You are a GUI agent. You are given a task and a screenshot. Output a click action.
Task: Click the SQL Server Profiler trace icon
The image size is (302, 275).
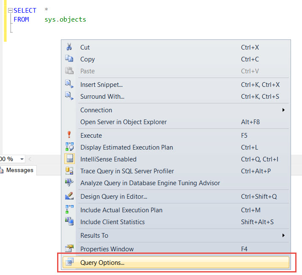69,171
